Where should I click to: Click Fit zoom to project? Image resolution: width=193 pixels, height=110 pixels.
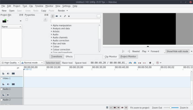[x=140, y=108]
